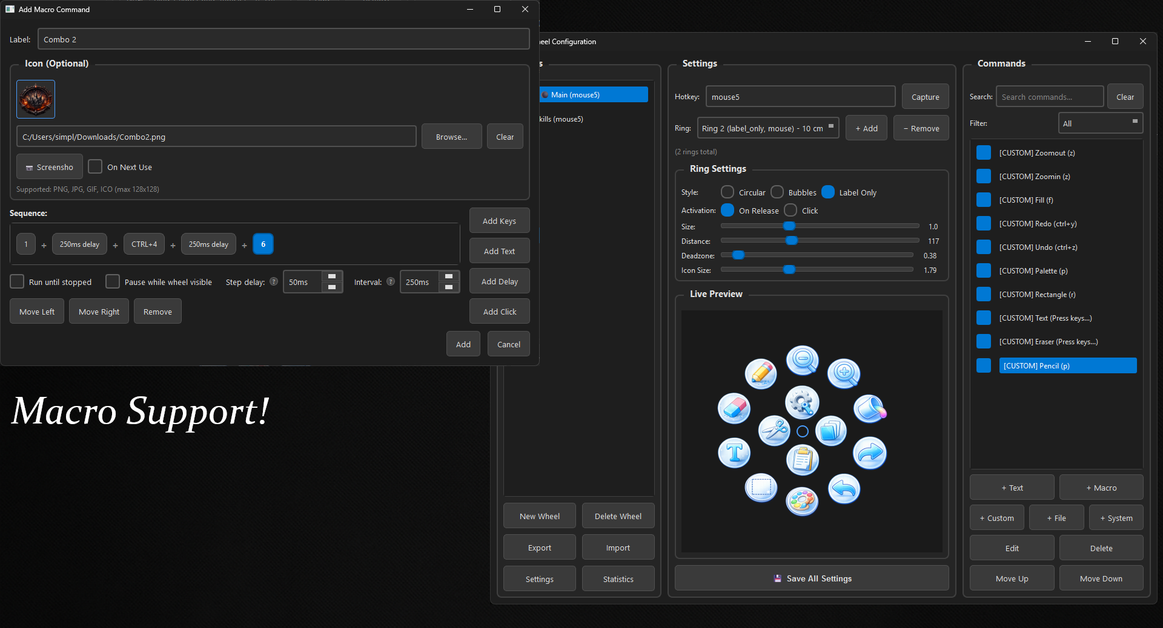Click the Add Delay button

click(x=499, y=281)
